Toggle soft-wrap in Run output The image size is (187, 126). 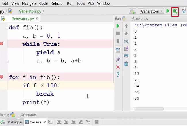point(126,41)
